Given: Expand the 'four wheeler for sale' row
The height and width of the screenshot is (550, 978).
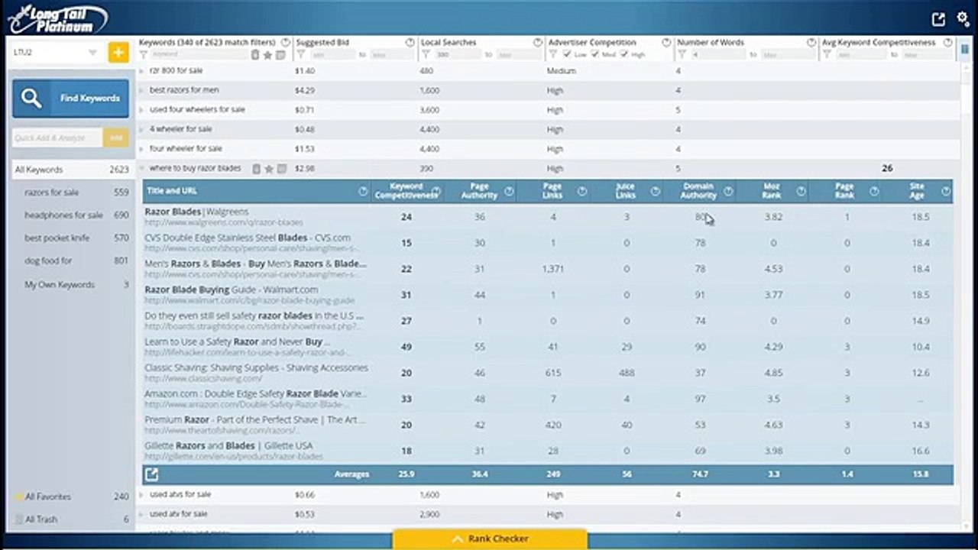Looking at the screenshot, I should tap(141, 149).
